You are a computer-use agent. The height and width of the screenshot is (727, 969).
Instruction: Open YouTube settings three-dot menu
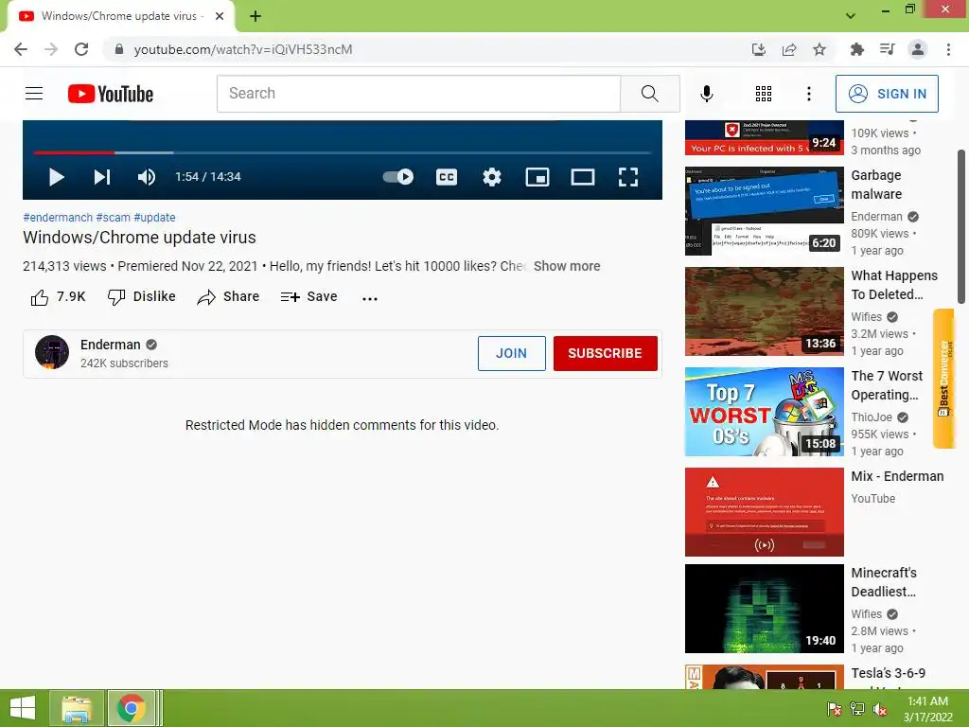tap(808, 94)
